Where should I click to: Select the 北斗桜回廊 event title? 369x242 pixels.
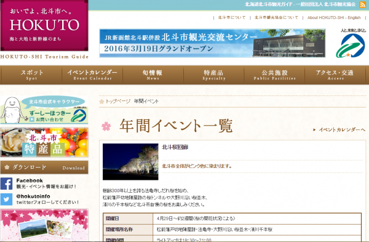coord(175,147)
